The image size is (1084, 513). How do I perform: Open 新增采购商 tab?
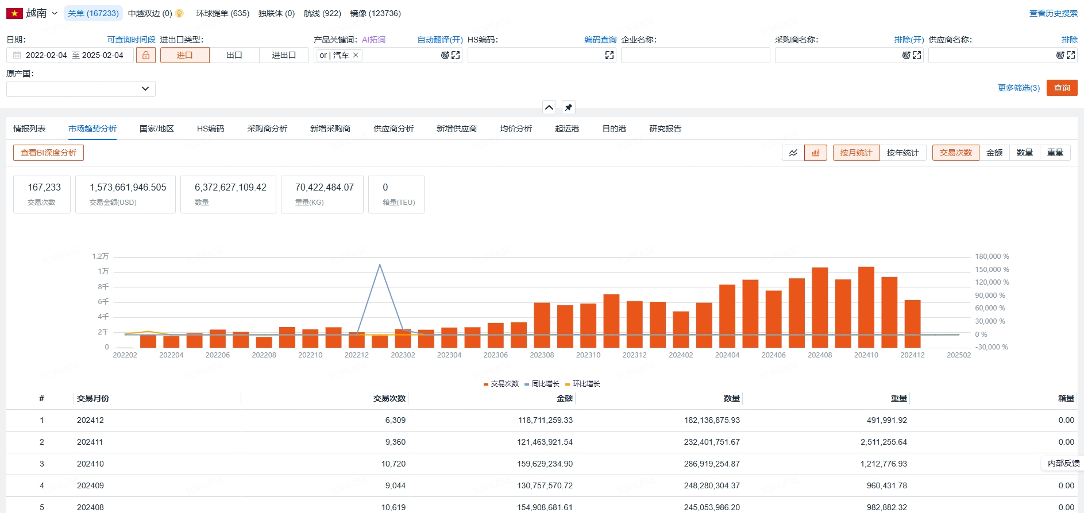tap(330, 129)
